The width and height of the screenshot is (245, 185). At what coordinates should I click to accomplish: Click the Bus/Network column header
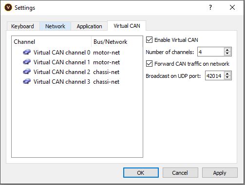(x=117, y=42)
